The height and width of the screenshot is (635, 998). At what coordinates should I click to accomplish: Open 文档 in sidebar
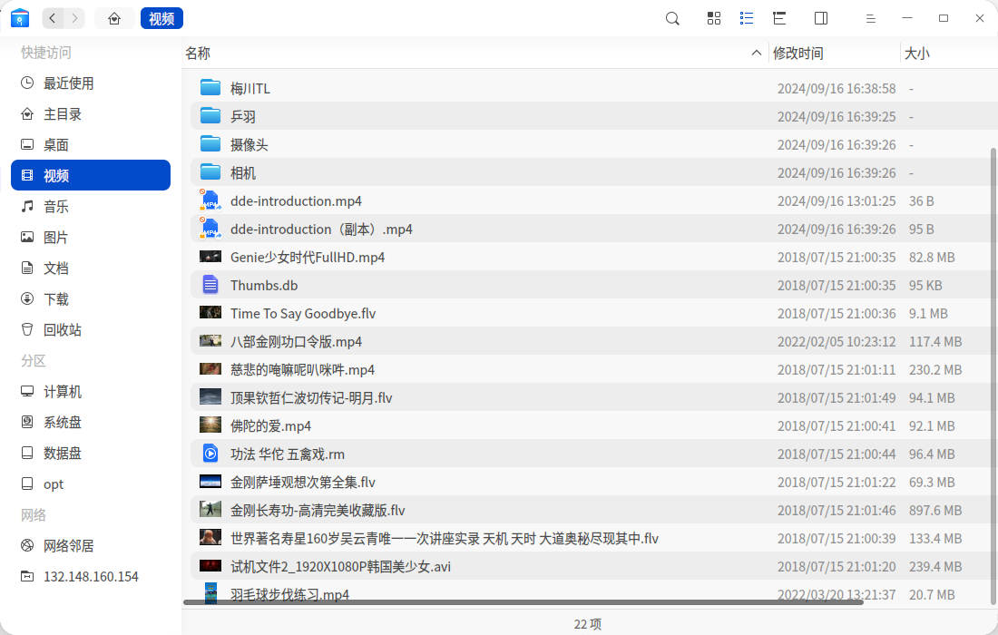[91, 268]
